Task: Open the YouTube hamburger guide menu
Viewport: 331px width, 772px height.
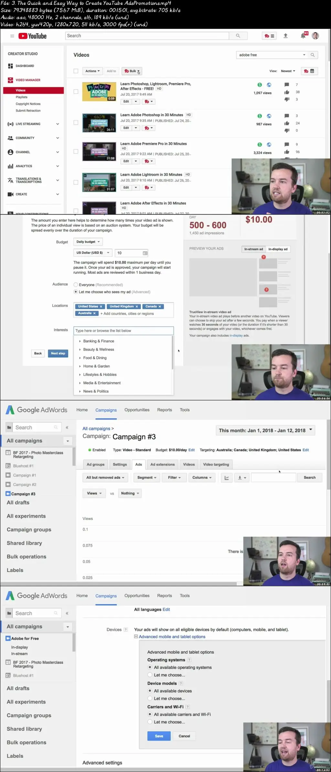Action: tap(12, 36)
